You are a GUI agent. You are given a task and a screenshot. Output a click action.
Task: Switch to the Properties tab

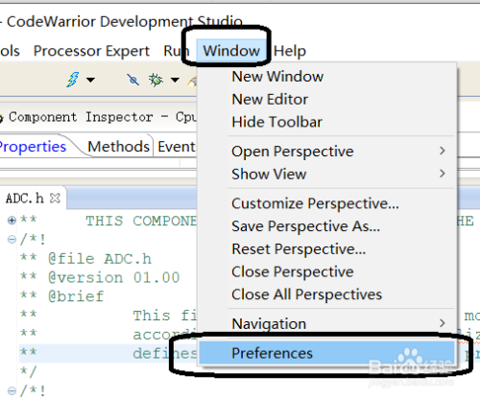pyautogui.click(x=32, y=147)
